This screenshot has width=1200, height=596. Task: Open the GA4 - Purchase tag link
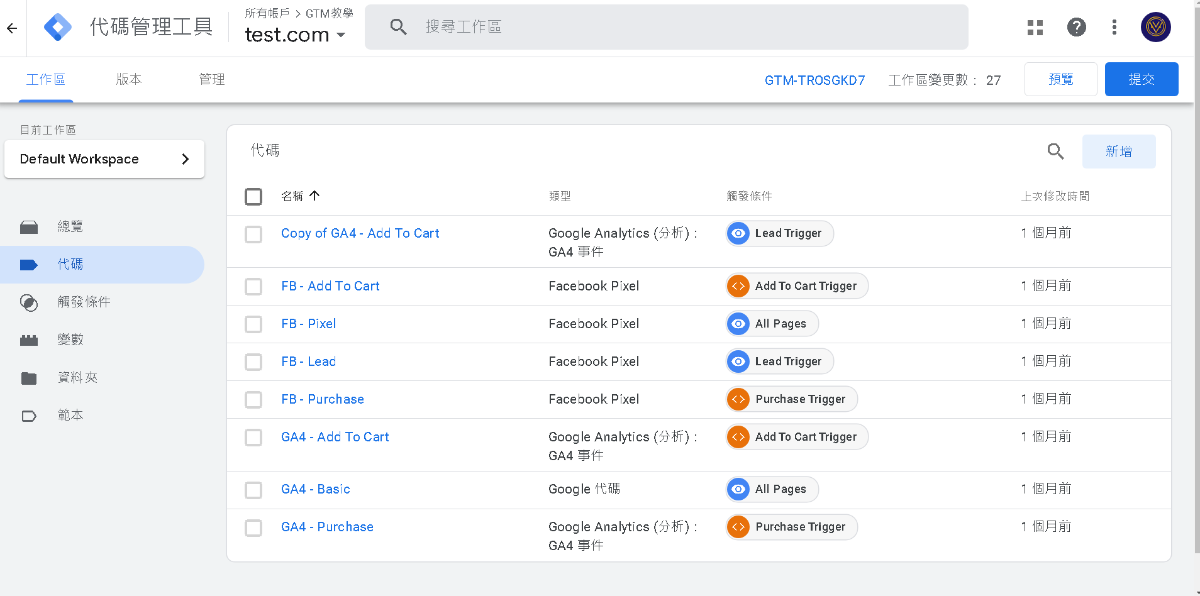tap(327, 527)
